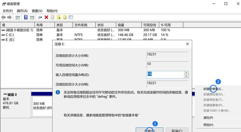Screen dimensions: 241x132
Task: Select the E (E:) volume name
Action: pos(10,40)
